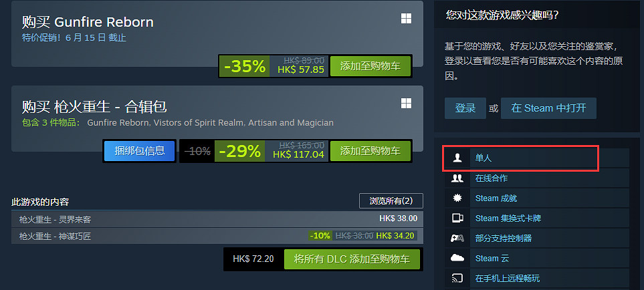The width and height of the screenshot is (644, 290).
Task: Select the Steam 成就 achievements link
Action: click(496, 198)
